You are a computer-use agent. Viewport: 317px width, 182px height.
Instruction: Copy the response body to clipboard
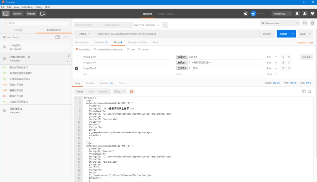[304, 91]
